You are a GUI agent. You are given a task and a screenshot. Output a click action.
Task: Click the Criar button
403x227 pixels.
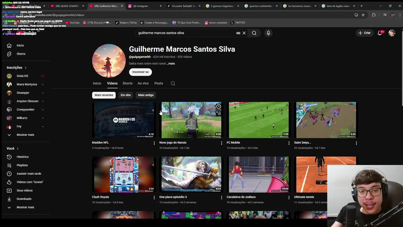[365, 33]
